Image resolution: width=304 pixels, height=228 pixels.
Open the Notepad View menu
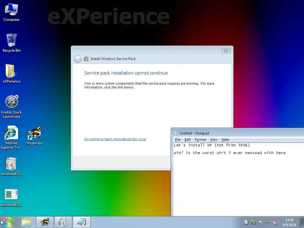click(x=214, y=140)
